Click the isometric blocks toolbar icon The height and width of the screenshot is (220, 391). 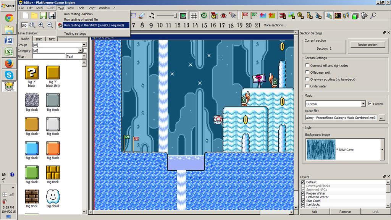coord(329,16)
